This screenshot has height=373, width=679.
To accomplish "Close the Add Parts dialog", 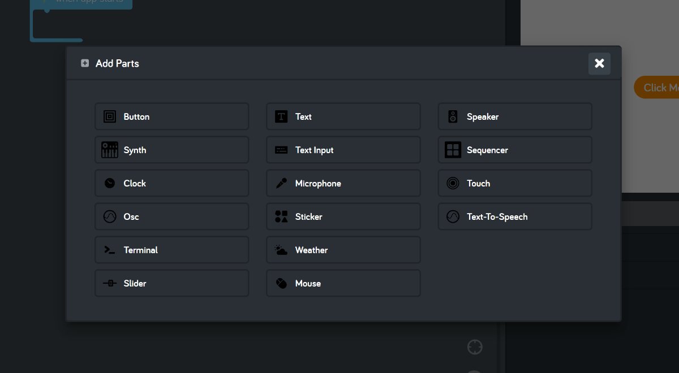I will click(x=599, y=63).
